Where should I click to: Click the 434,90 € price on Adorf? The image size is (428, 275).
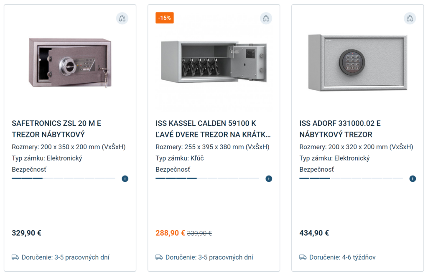coord(314,233)
